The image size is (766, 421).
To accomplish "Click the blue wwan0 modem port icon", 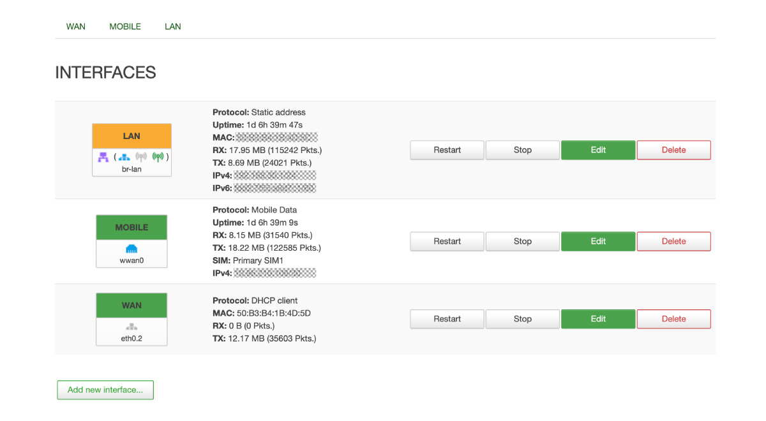I will pyautogui.click(x=131, y=249).
